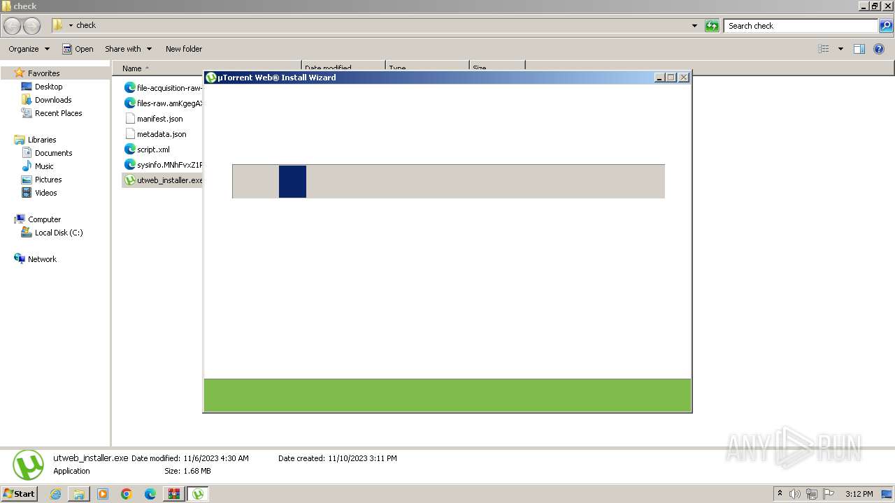Show hidden tray icons arrow
This screenshot has width=895, height=503.
coord(780,494)
